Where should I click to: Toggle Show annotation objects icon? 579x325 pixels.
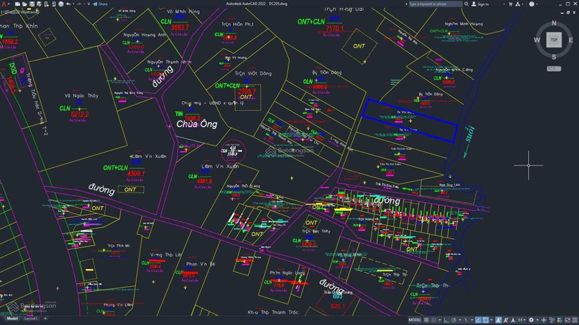point(499,320)
